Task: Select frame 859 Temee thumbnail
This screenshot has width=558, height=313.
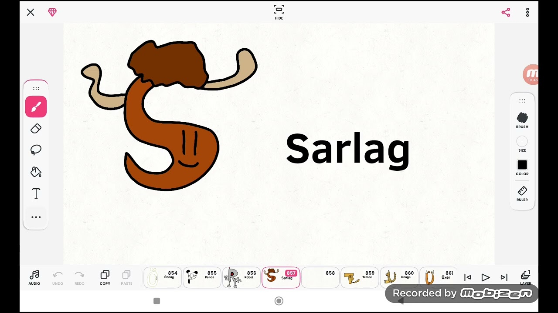Action: click(x=360, y=277)
